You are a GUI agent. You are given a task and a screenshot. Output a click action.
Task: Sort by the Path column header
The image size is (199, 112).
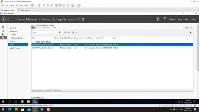pyautogui.click(x=34, y=38)
